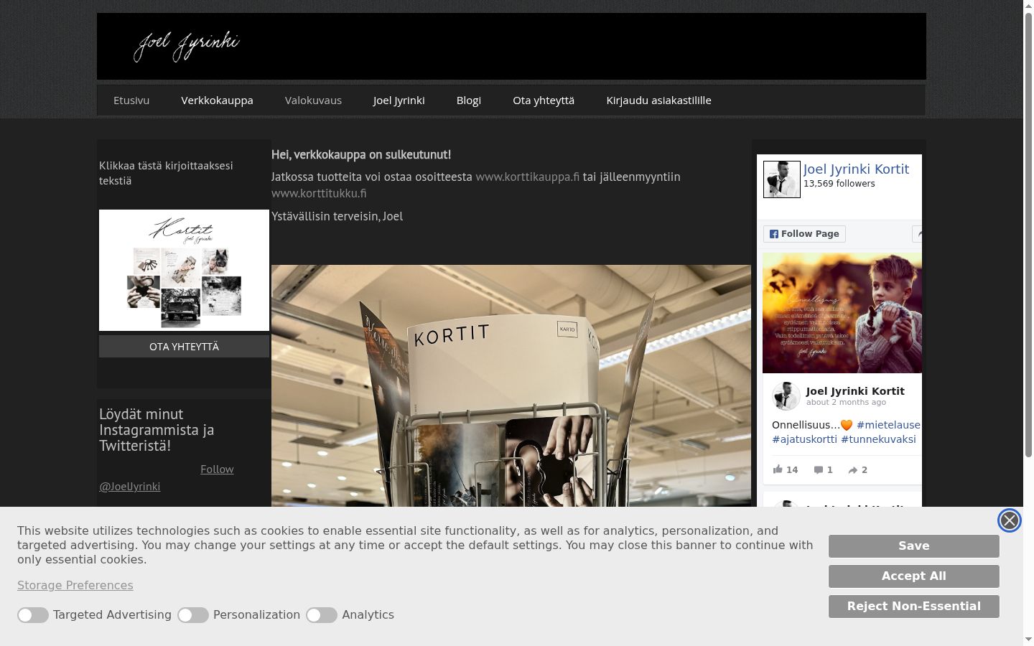Toggle Targeted Advertising switch
1034x646 pixels.
33,615
